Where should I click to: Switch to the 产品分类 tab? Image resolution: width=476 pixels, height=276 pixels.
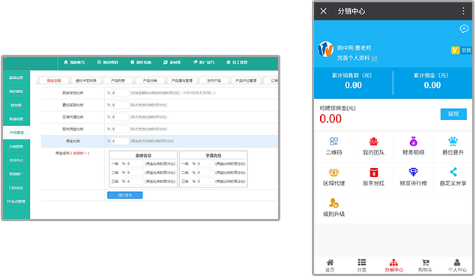[x=150, y=80]
